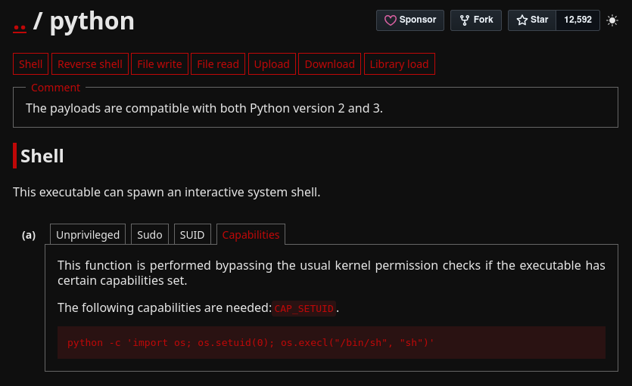Jump to the Shell section
Screen dimensions: 632x386
(30, 64)
